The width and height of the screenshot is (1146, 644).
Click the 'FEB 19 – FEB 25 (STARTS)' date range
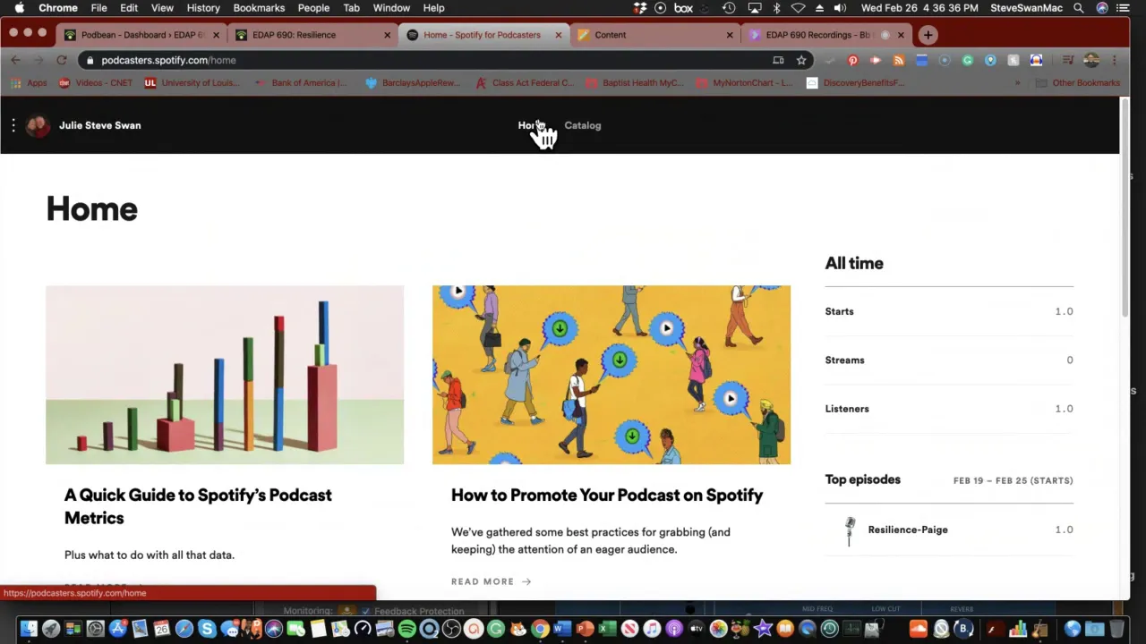[1013, 480]
